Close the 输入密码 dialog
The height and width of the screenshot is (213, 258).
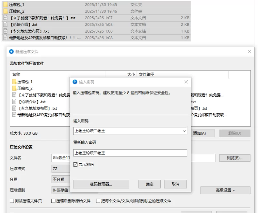pos(186,82)
